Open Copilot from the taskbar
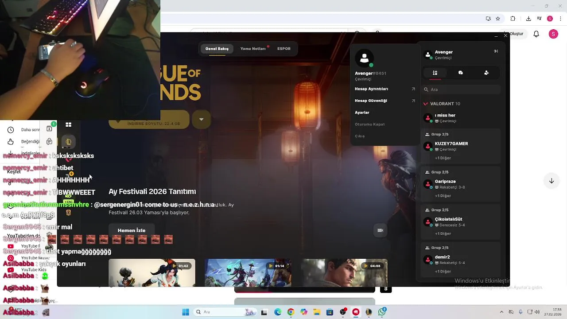The image size is (567, 319). (304, 312)
